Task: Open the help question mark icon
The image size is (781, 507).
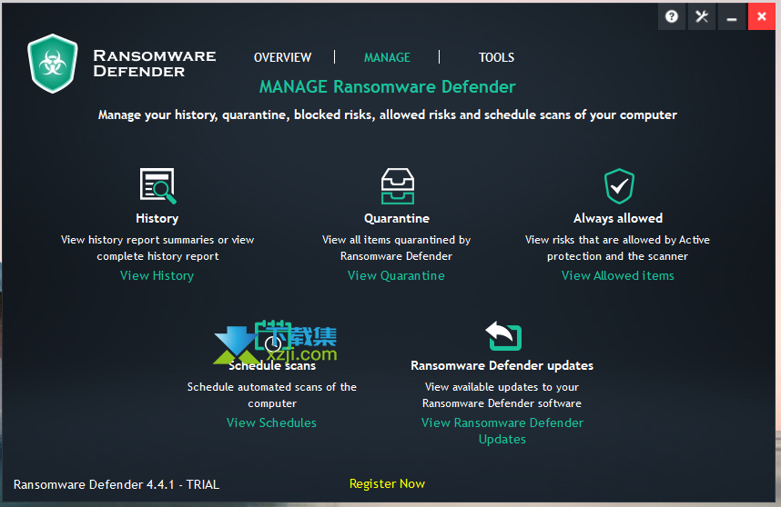Action: (672, 17)
